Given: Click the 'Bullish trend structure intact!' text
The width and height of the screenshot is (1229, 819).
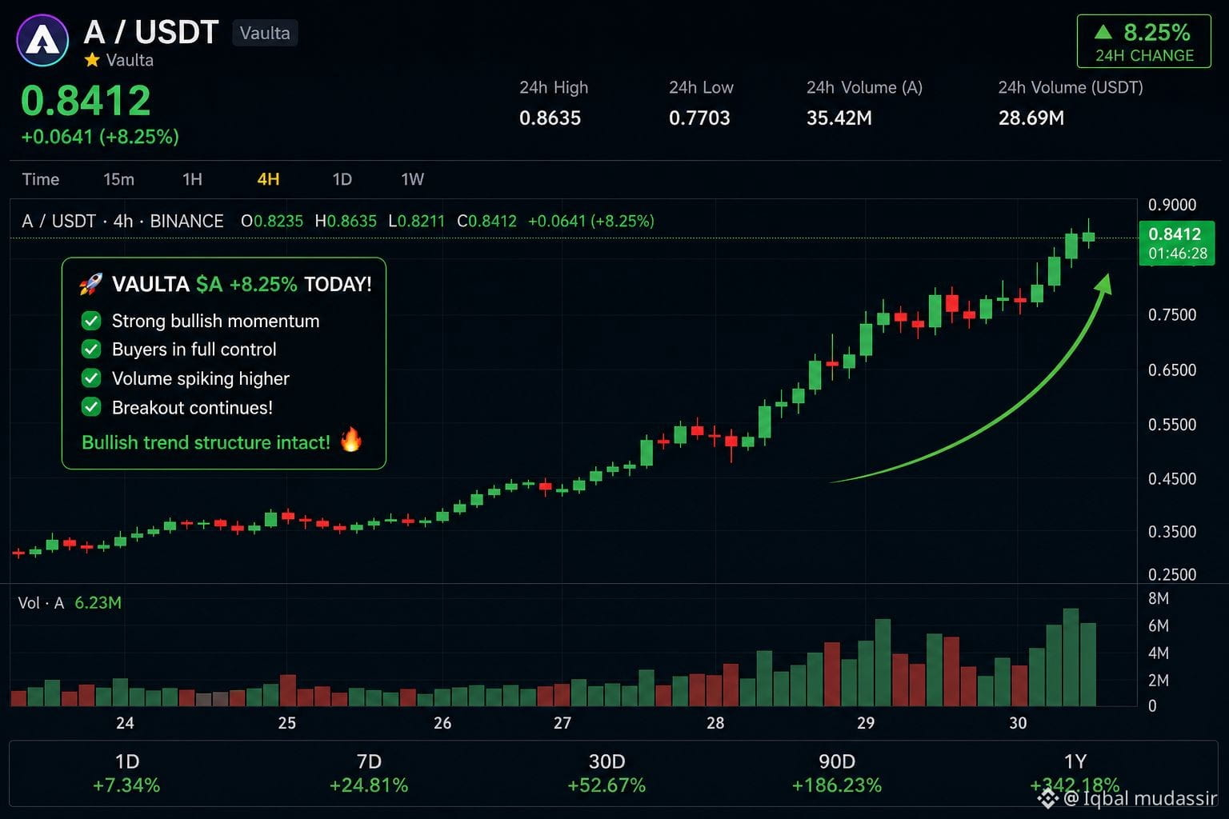Looking at the screenshot, I should coord(206,442).
